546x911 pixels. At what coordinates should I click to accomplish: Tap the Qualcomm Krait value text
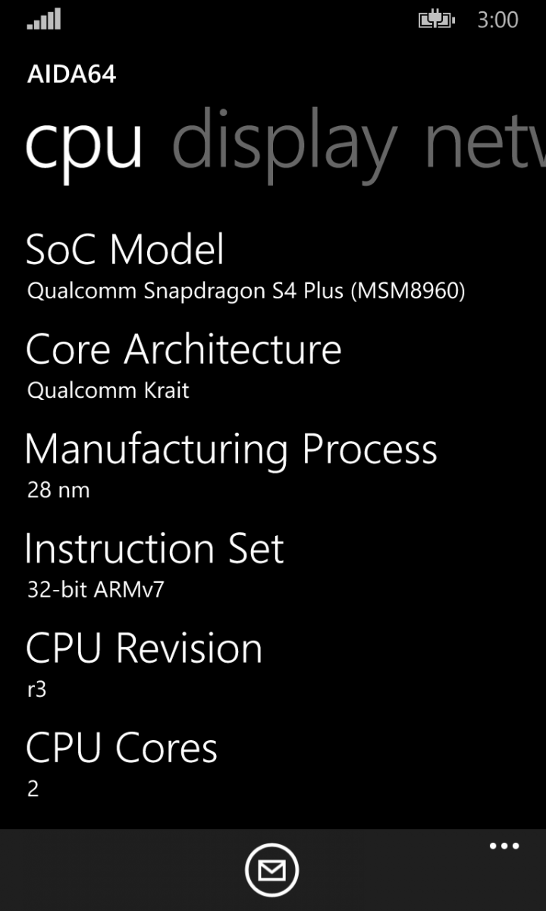108,390
